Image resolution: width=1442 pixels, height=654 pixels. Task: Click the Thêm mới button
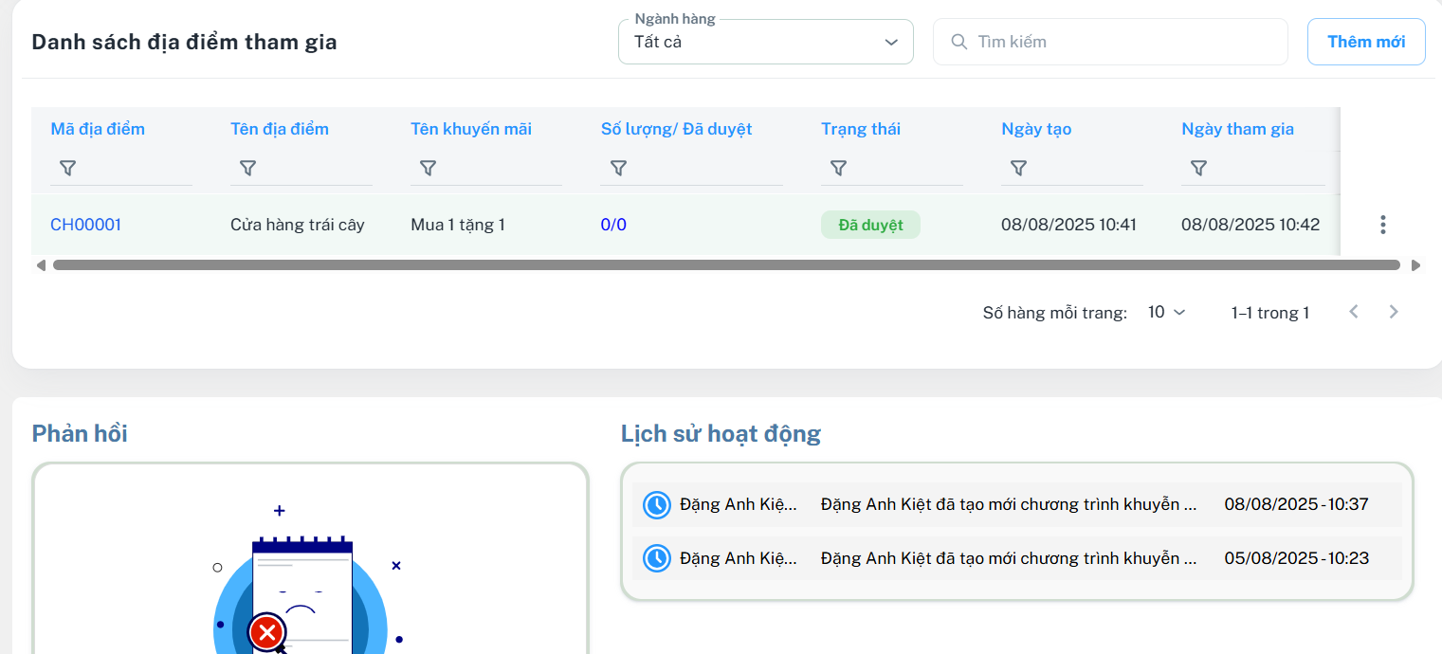[x=1365, y=42]
